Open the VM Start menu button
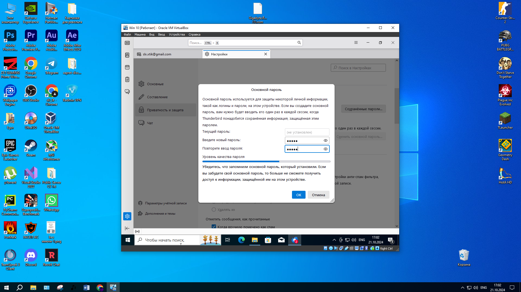The height and width of the screenshot is (292, 521). coord(128,240)
